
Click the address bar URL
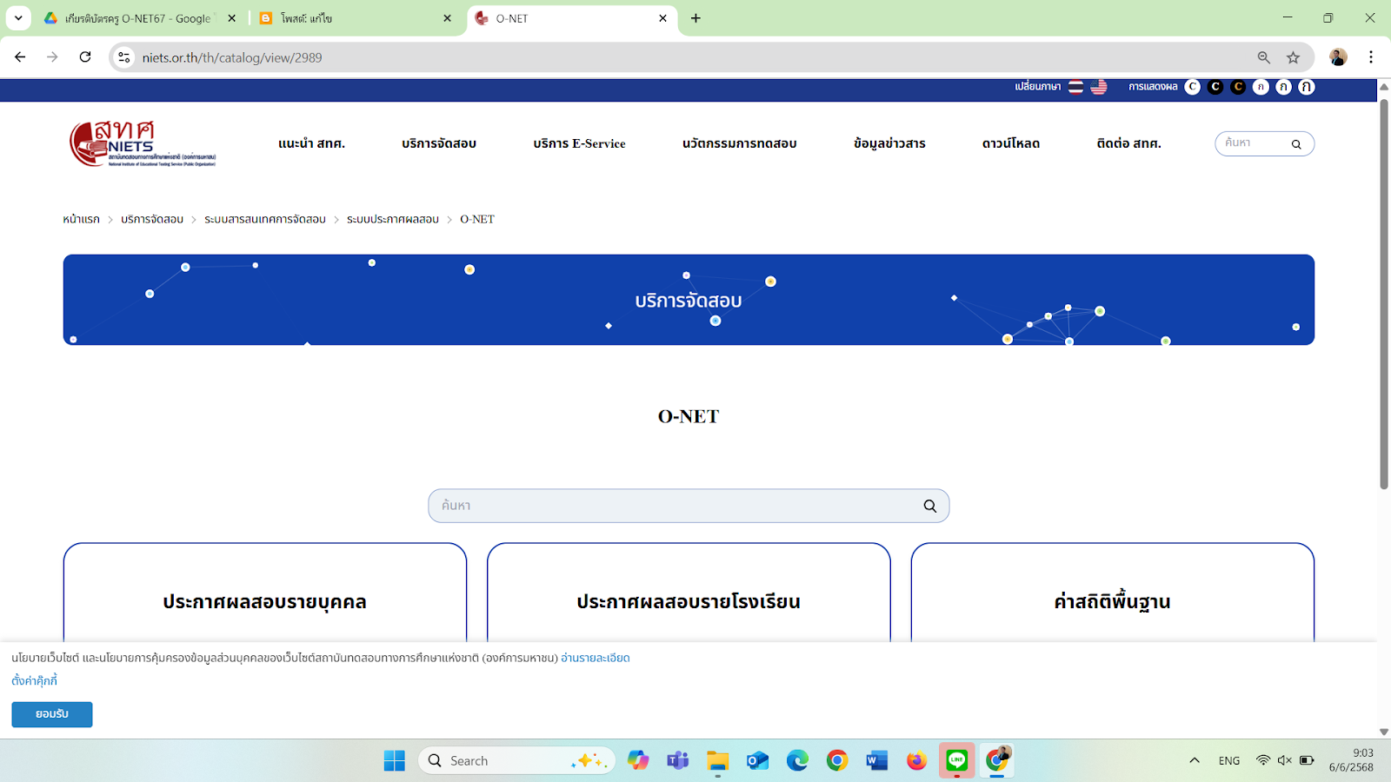[x=232, y=57]
